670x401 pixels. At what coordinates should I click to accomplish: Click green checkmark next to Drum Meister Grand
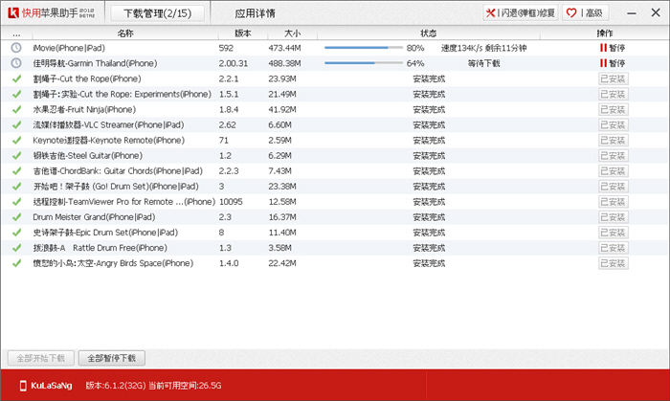(x=16, y=217)
